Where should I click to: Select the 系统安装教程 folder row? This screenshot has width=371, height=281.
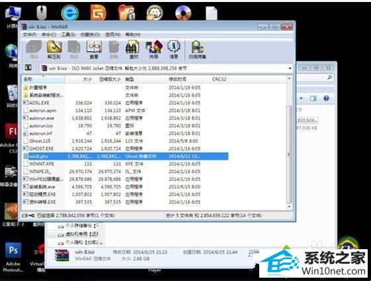pos(126,95)
